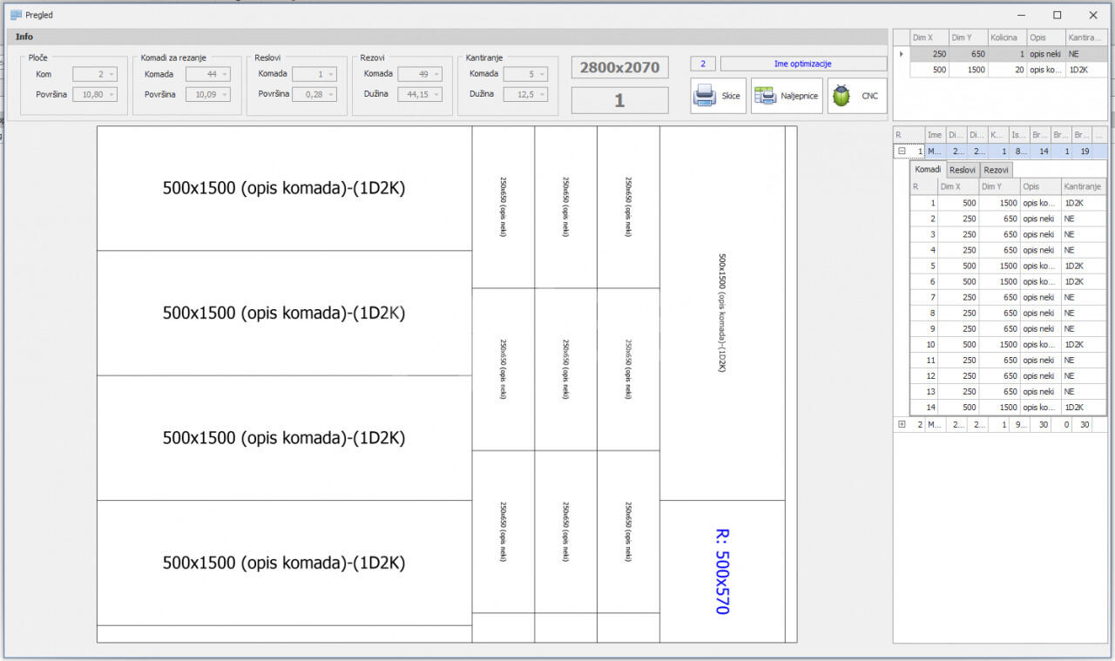1115x661 pixels.
Task: Click the blue R: 500x570 remnant piece
Action: (x=722, y=570)
